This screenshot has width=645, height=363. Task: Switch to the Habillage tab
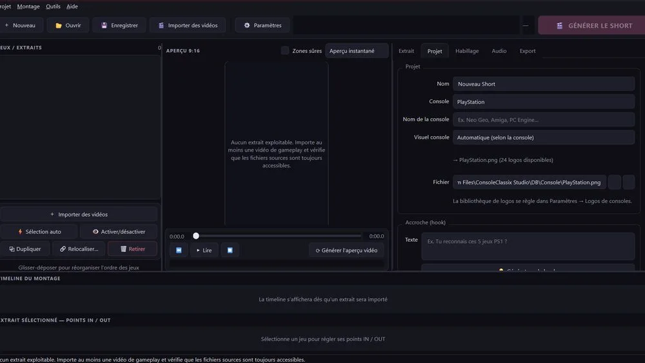click(467, 51)
